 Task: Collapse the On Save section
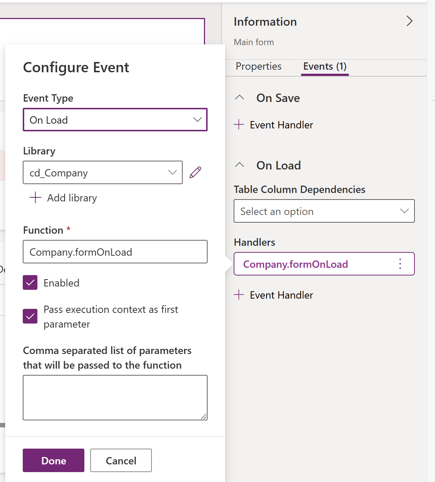240,98
